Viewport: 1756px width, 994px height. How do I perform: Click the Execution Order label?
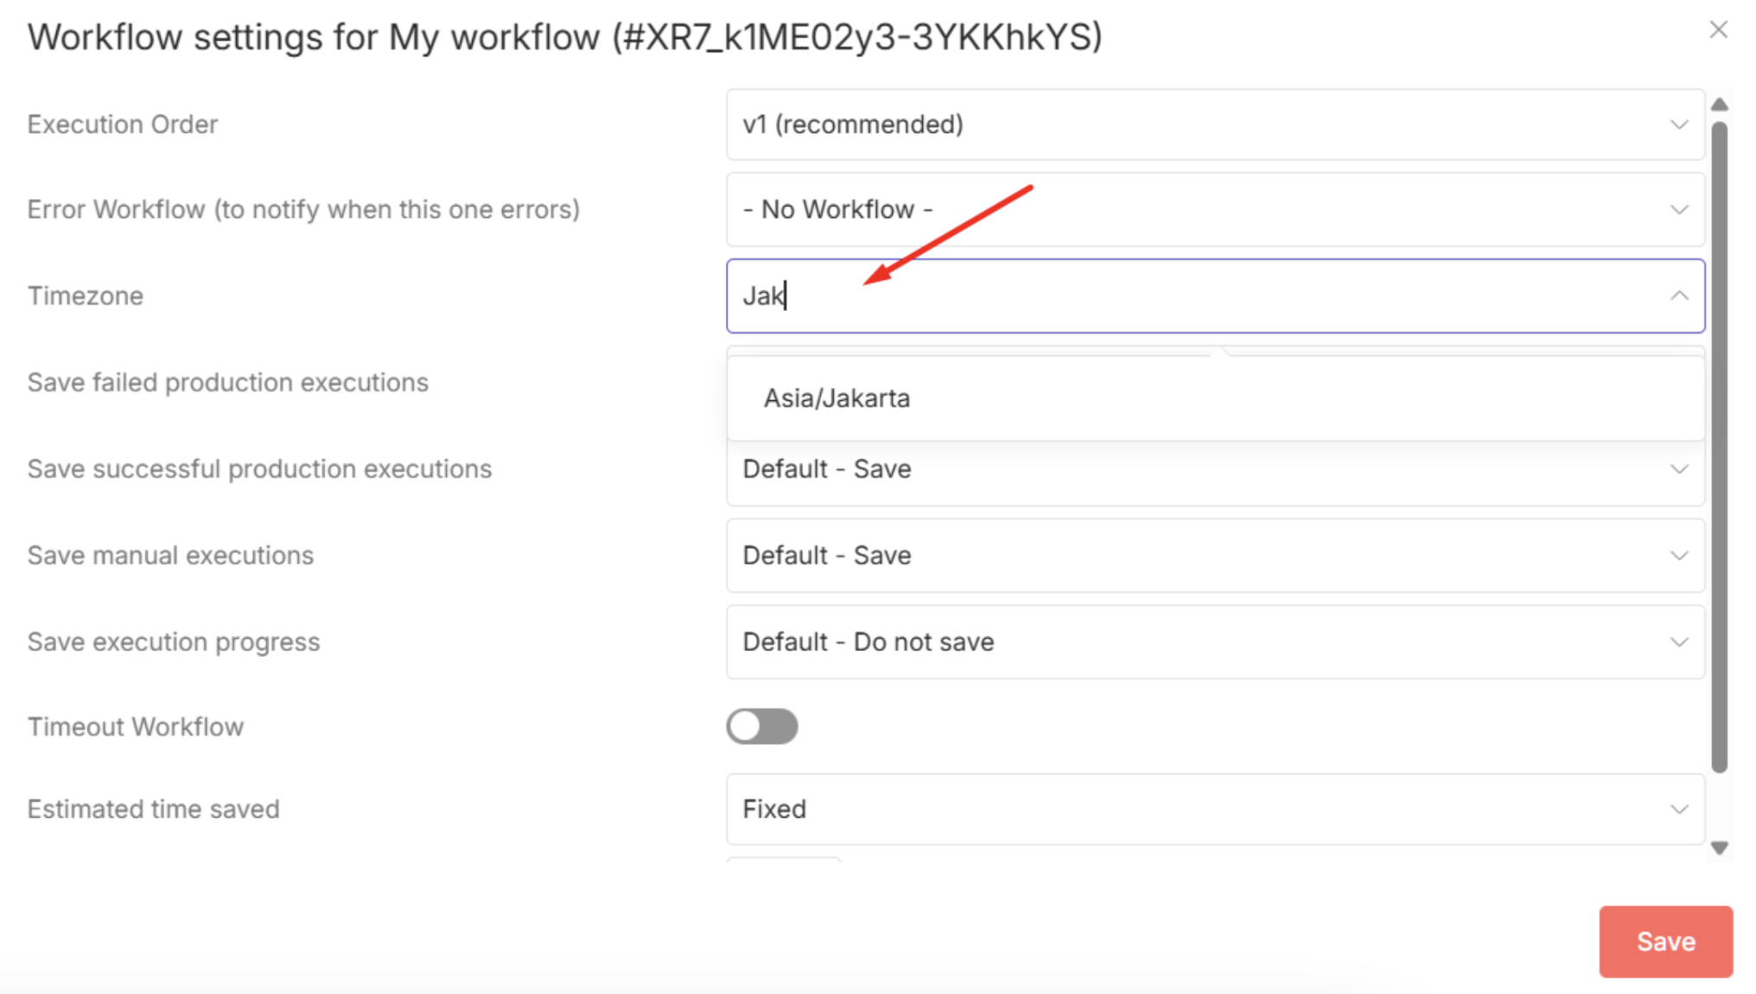tap(122, 124)
